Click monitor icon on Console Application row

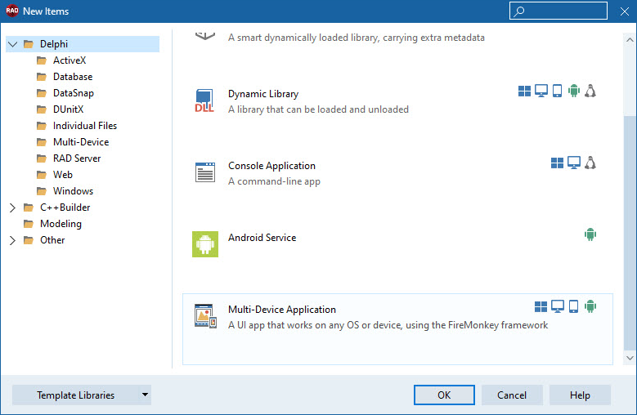coord(573,163)
